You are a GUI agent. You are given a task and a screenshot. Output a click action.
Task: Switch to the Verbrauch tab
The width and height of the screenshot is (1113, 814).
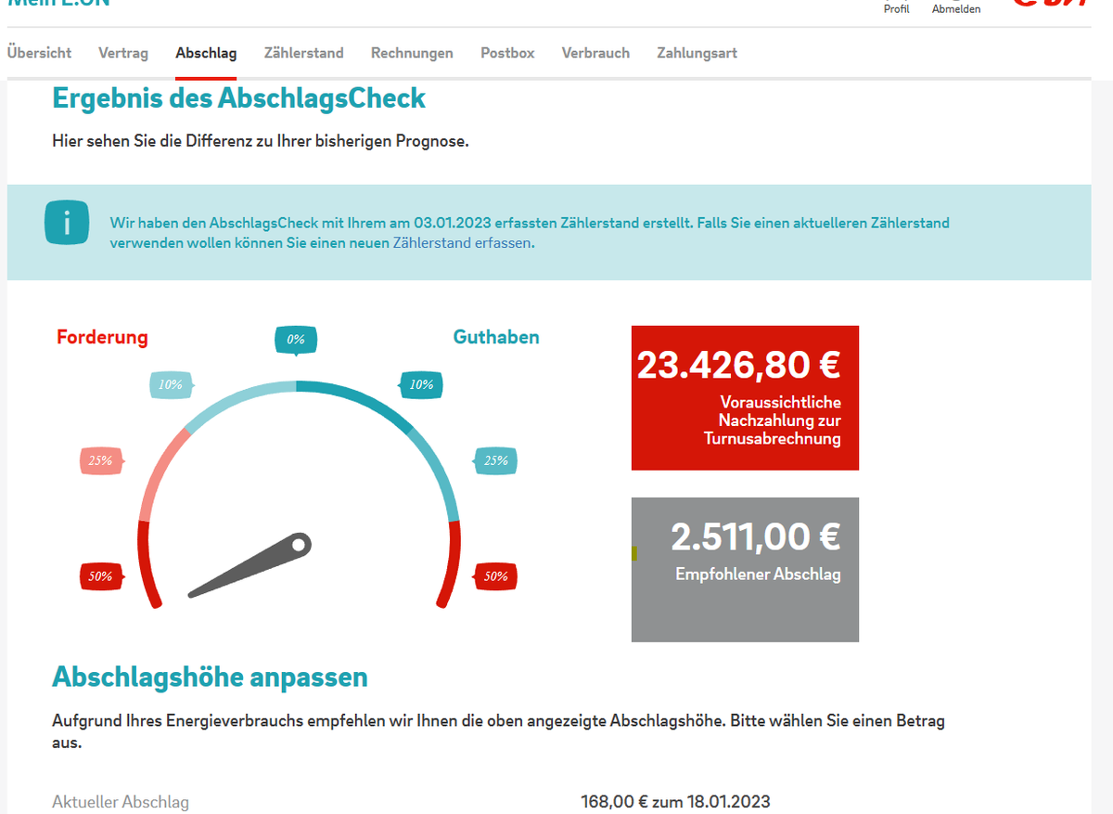tap(595, 53)
